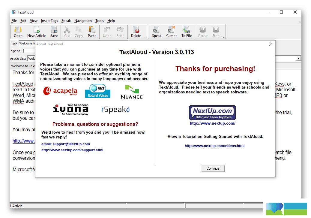311x218 pixels.
Task: Click the Save toolbar icon
Action: (x=54, y=32)
